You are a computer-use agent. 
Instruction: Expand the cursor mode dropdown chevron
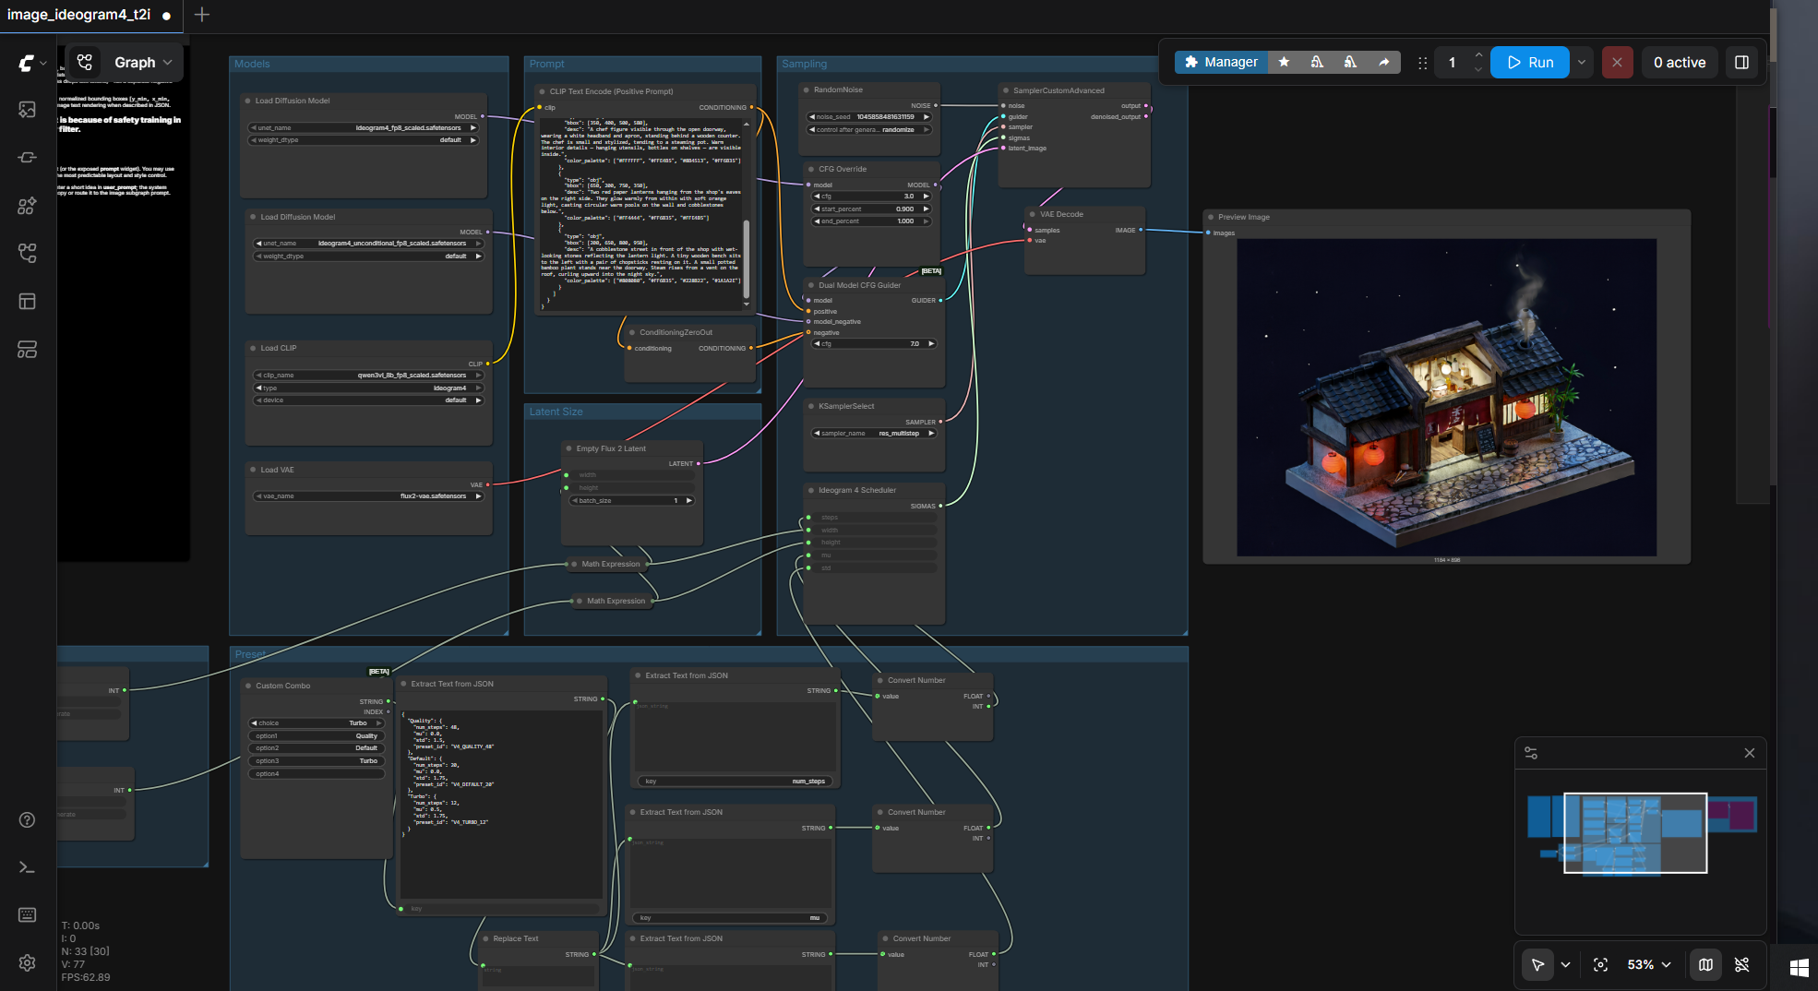[1565, 964]
